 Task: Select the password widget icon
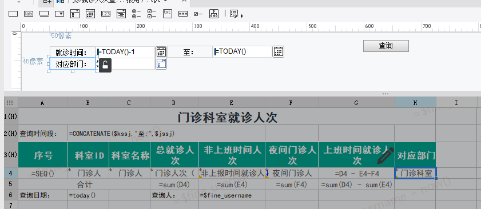[183, 14]
